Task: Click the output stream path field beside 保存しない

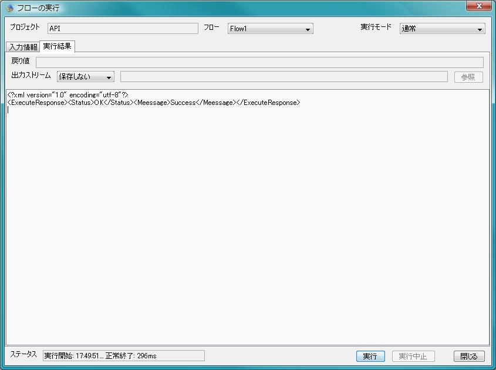Action: tap(284, 77)
